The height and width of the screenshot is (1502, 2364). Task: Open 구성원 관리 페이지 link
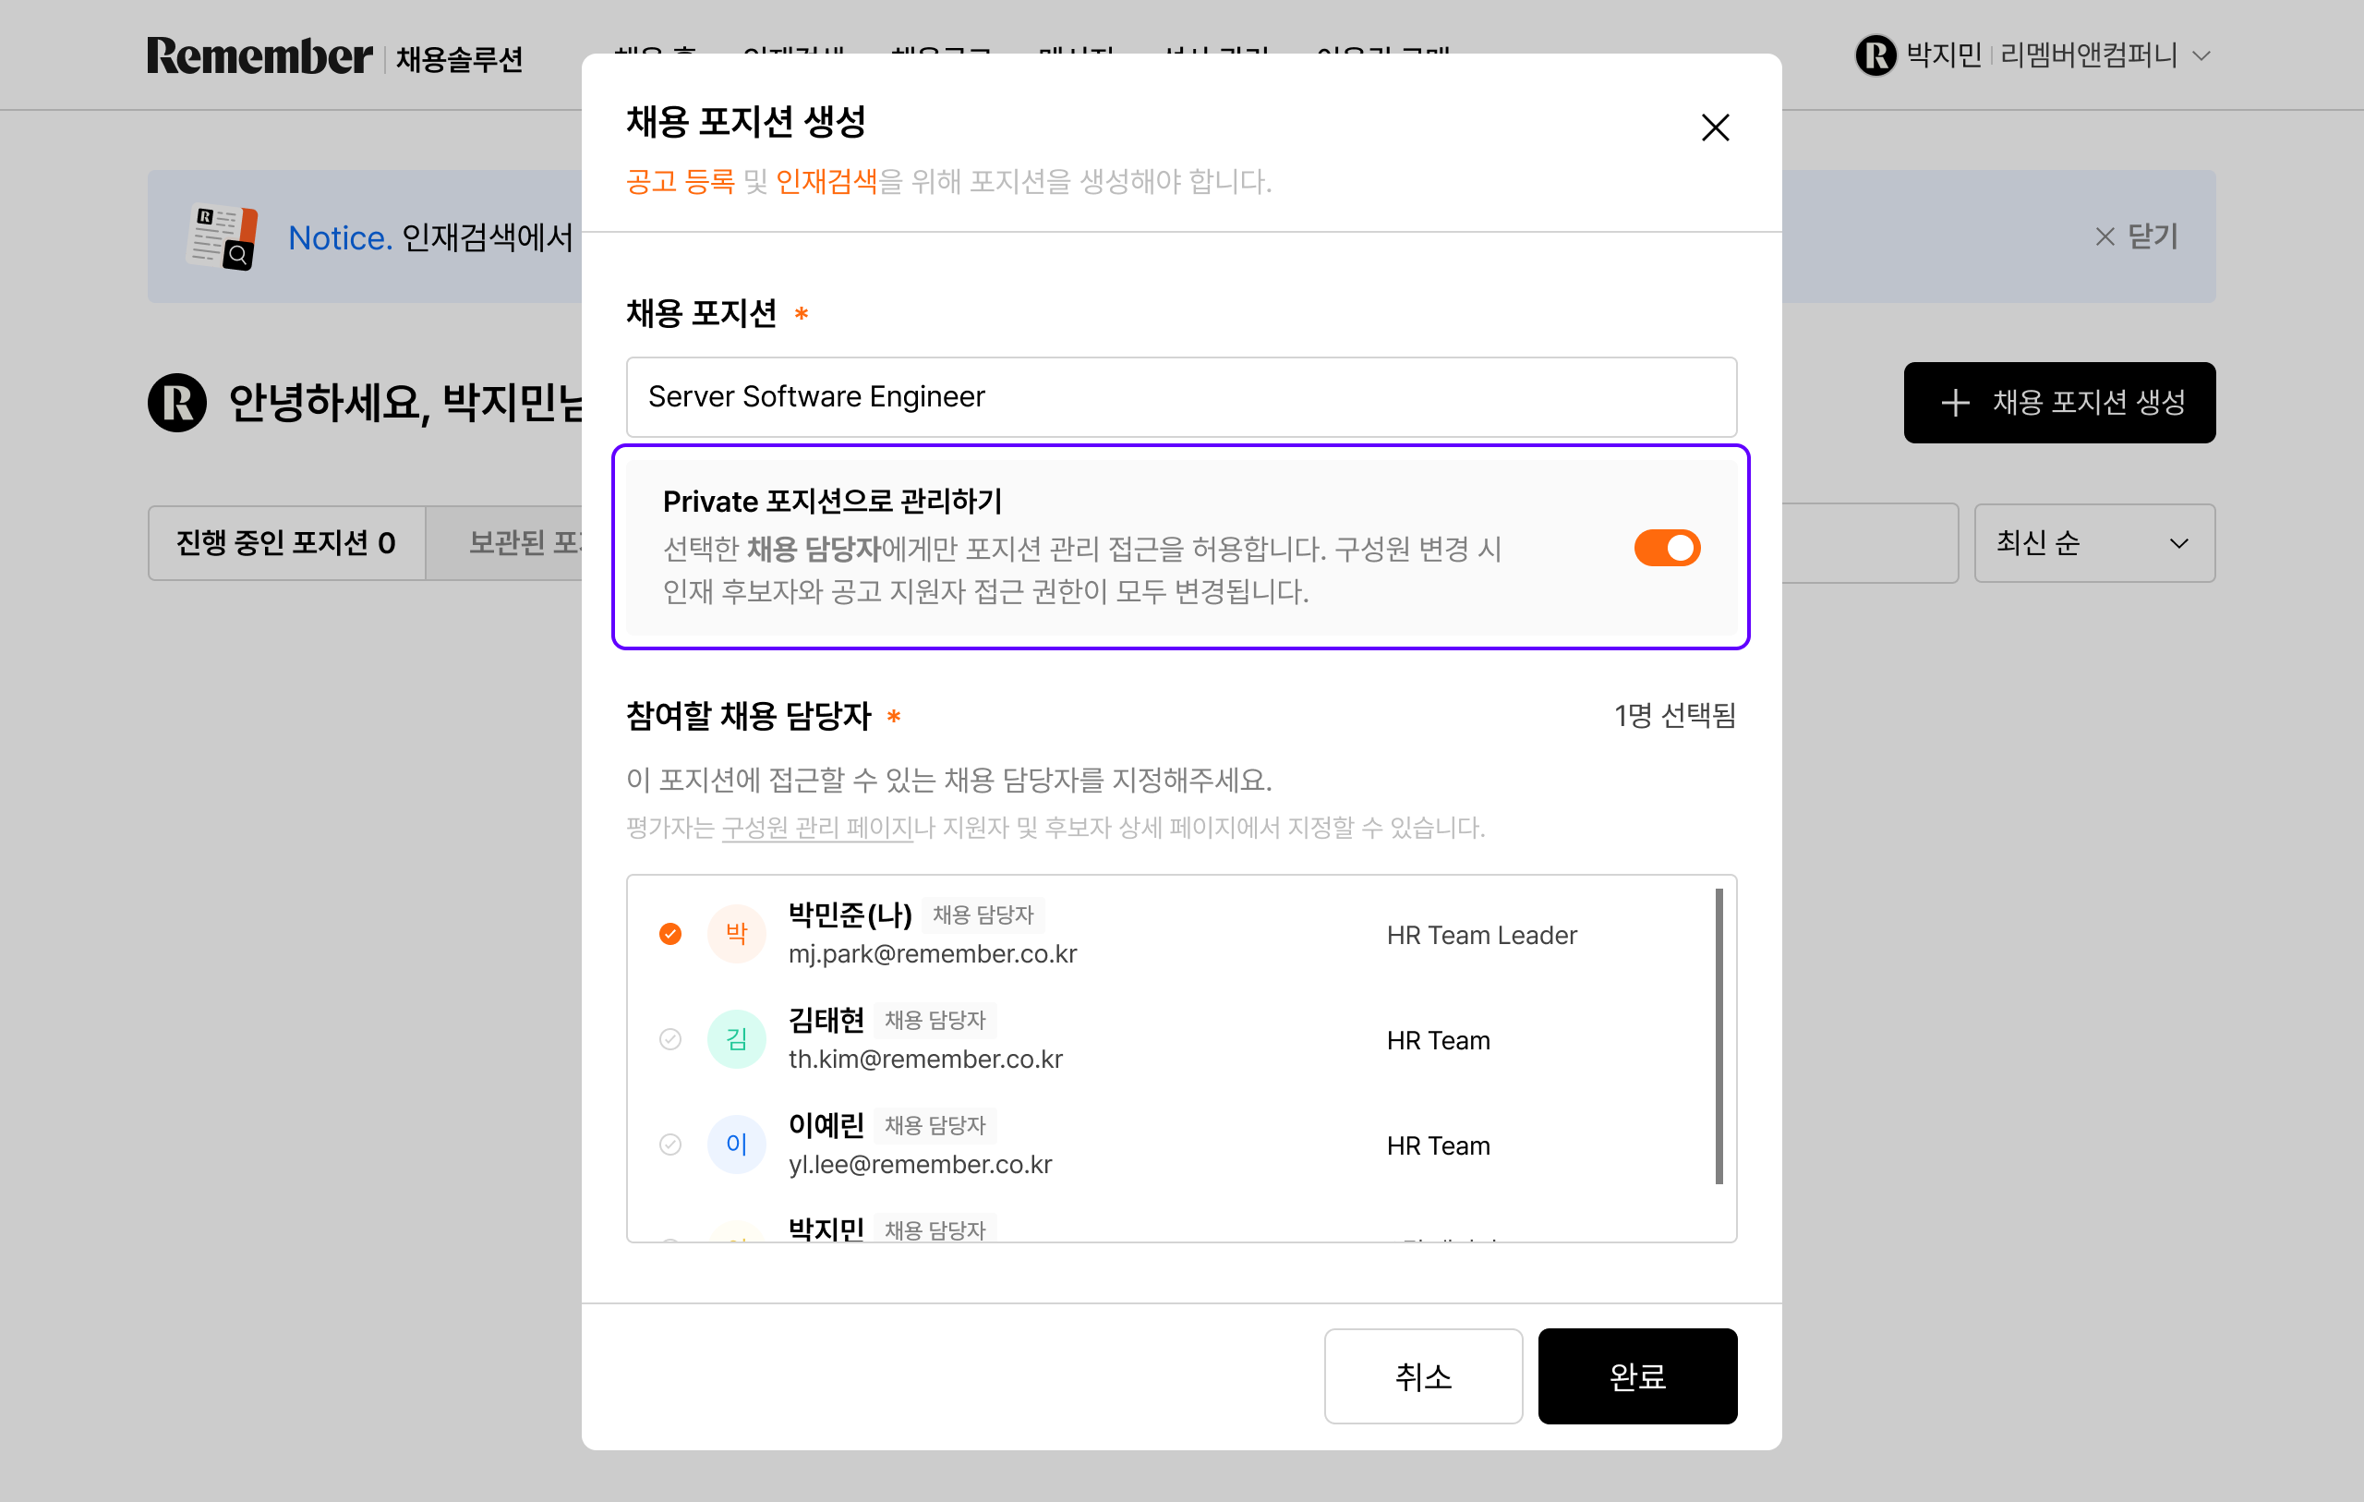pos(817,828)
